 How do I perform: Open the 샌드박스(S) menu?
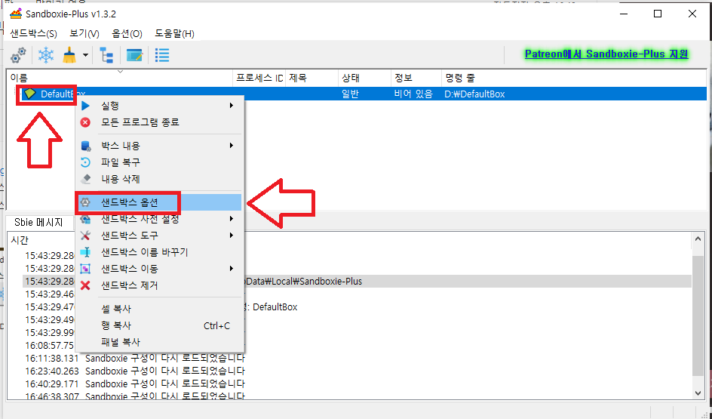click(34, 34)
